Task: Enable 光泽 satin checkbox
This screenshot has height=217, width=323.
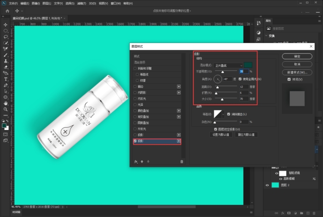Action: (135, 105)
